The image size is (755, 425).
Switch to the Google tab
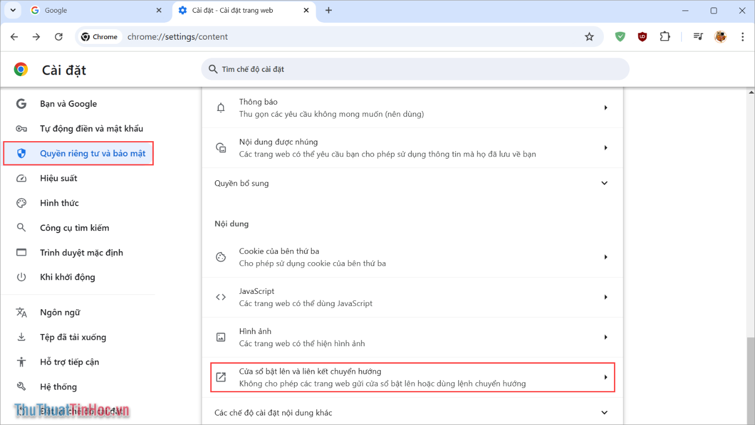click(95, 11)
